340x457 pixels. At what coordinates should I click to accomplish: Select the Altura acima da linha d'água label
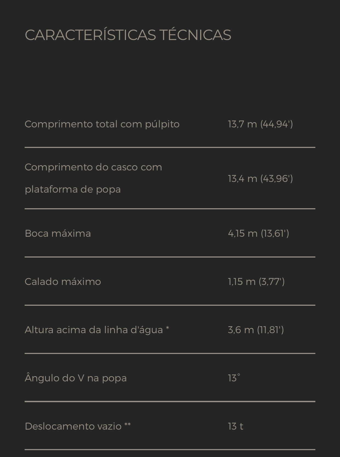click(x=97, y=330)
